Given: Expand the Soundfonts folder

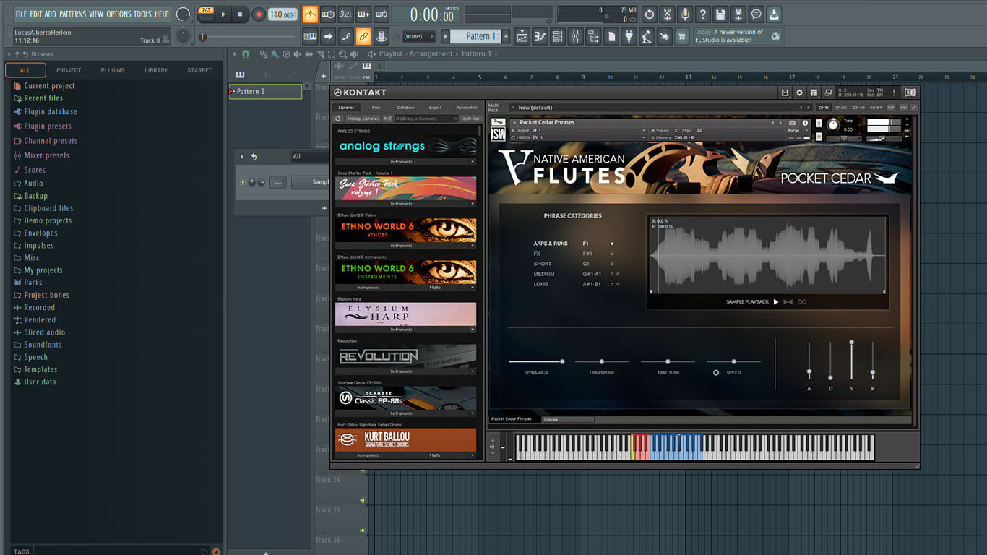Looking at the screenshot, I should pyautogui.click(x=43, y=345).
